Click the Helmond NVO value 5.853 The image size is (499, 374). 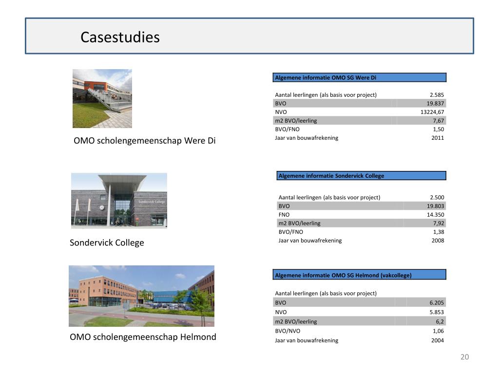[437, 312]
